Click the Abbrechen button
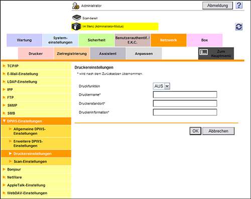This screenshot has height=199, width=251. coord(218,131)
